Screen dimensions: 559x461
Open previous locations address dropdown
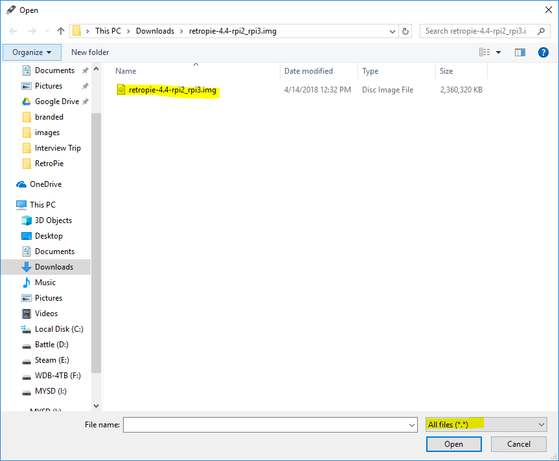(392, 31)
